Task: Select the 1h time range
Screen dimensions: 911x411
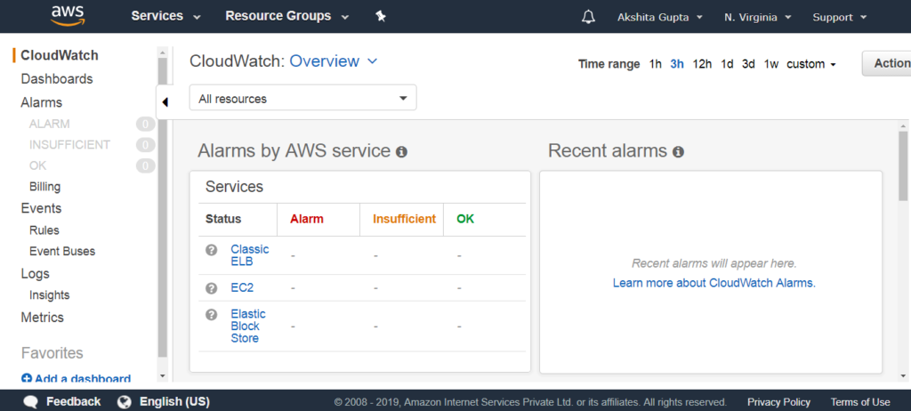Action: pos(656,64)
